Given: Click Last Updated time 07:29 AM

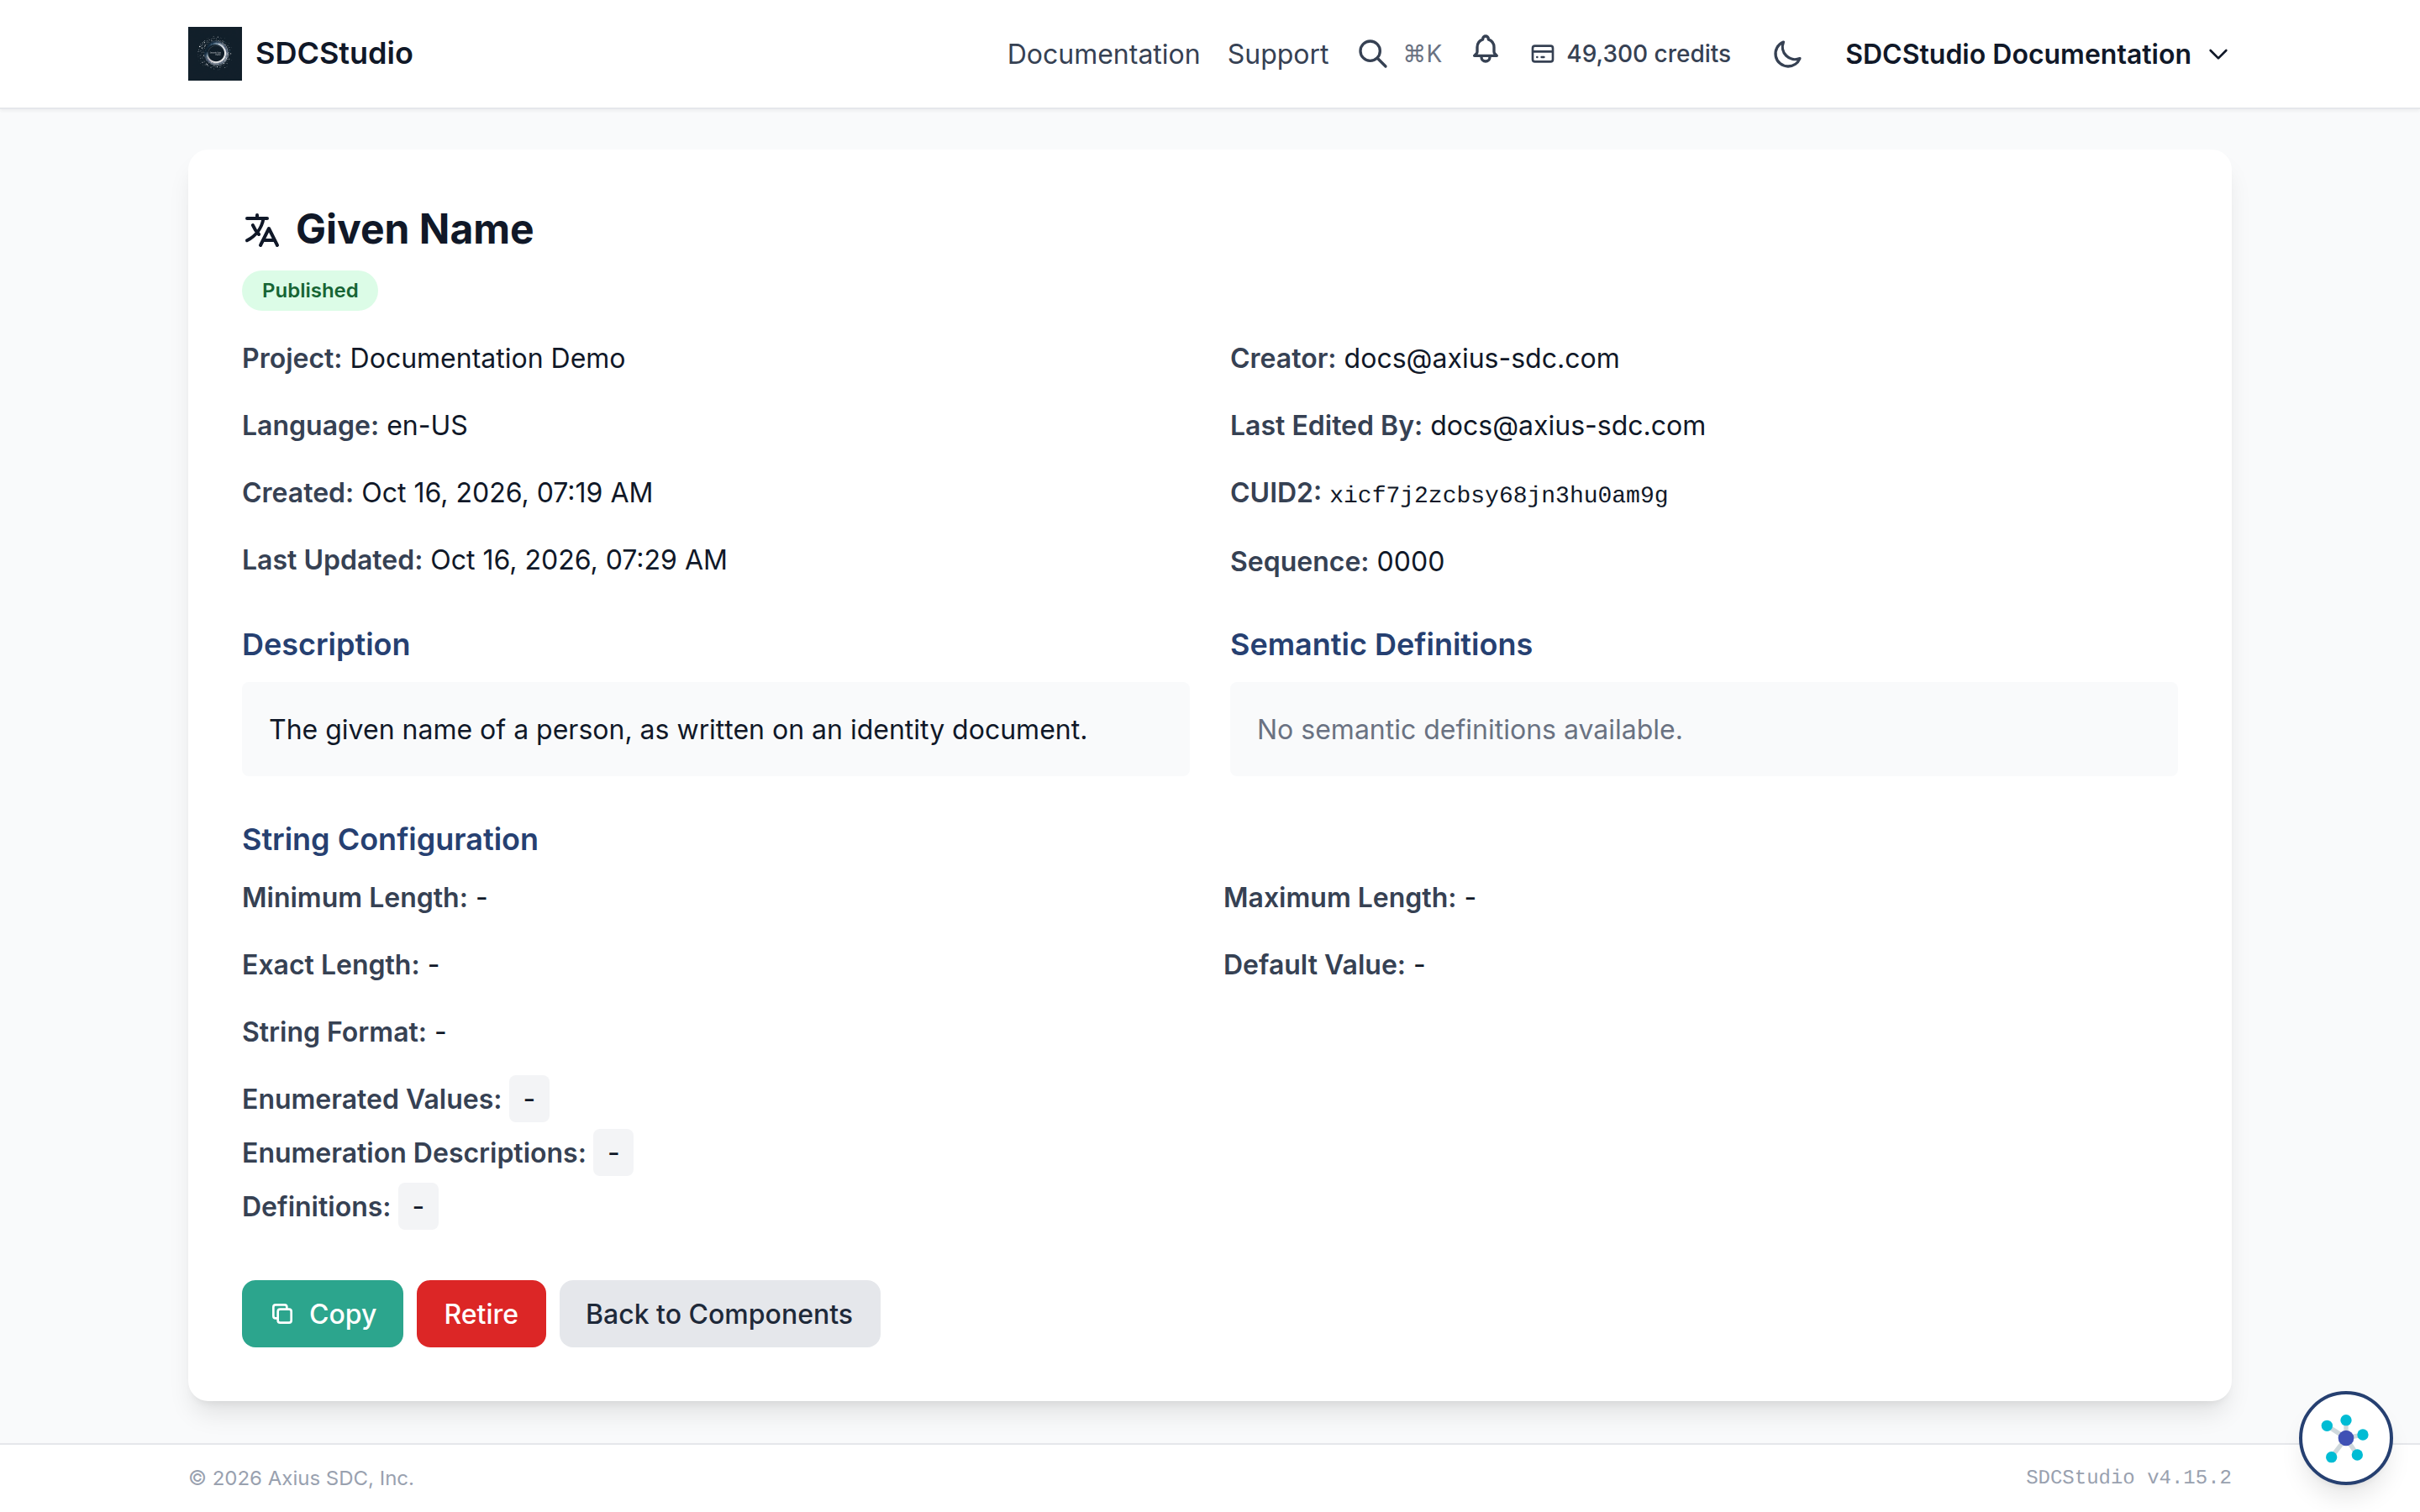Looking at the screenshot, I should (666, 560).
